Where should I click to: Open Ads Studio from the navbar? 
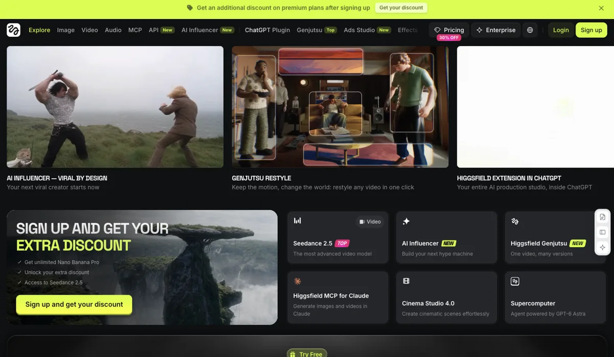367,30
